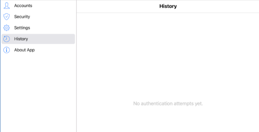This screenshot has height=132, width=259.
Task: Click the Settings gear icon
Action: (6, 28)
